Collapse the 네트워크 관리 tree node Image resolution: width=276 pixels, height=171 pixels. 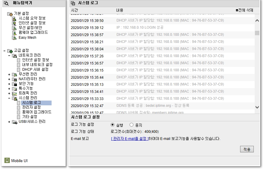(9, 56)
